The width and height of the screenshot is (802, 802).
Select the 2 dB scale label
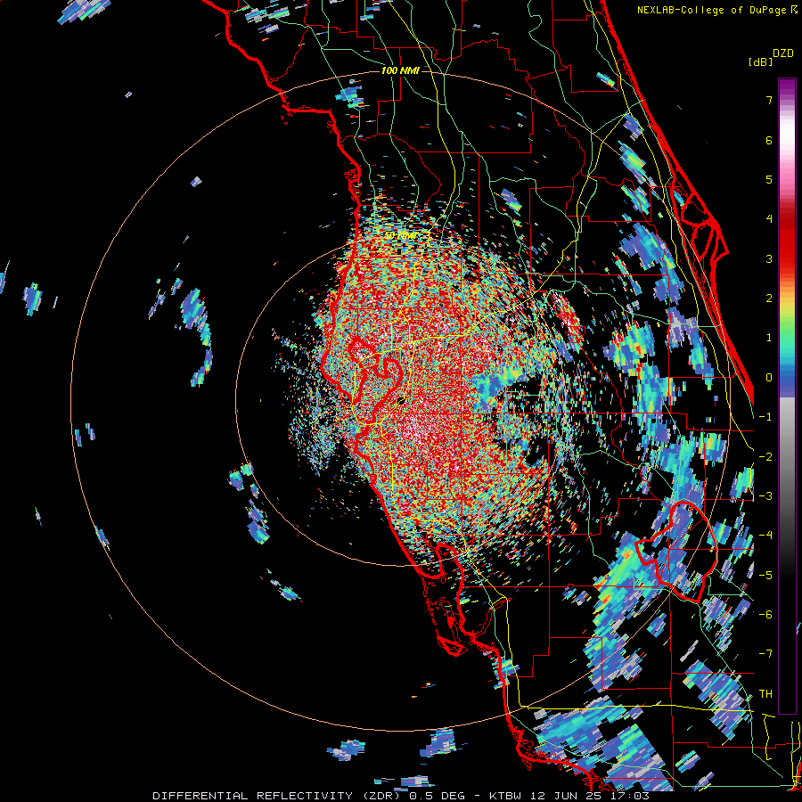click(x=769, y=299)
